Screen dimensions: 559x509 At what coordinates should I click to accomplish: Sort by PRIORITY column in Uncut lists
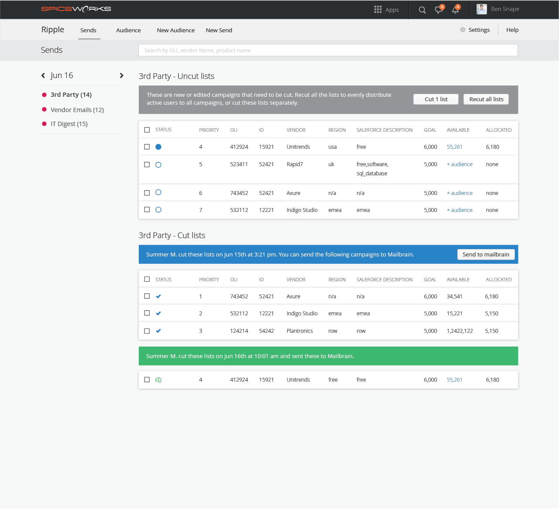[209, 130]
